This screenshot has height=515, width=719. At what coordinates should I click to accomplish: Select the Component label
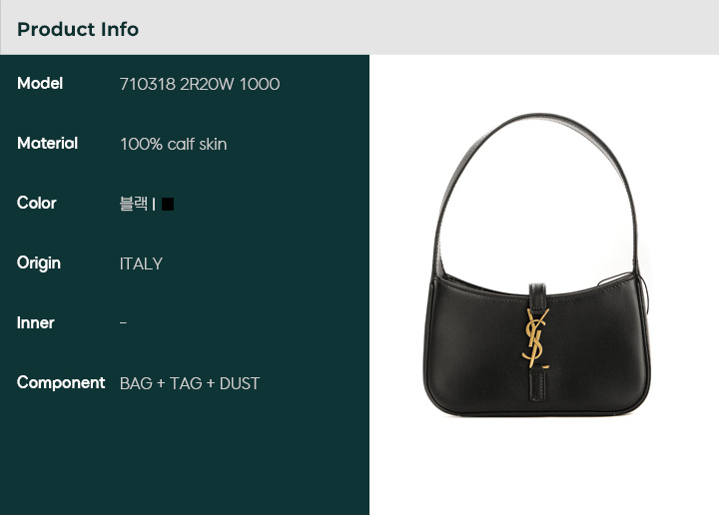[x=61, y=382]
